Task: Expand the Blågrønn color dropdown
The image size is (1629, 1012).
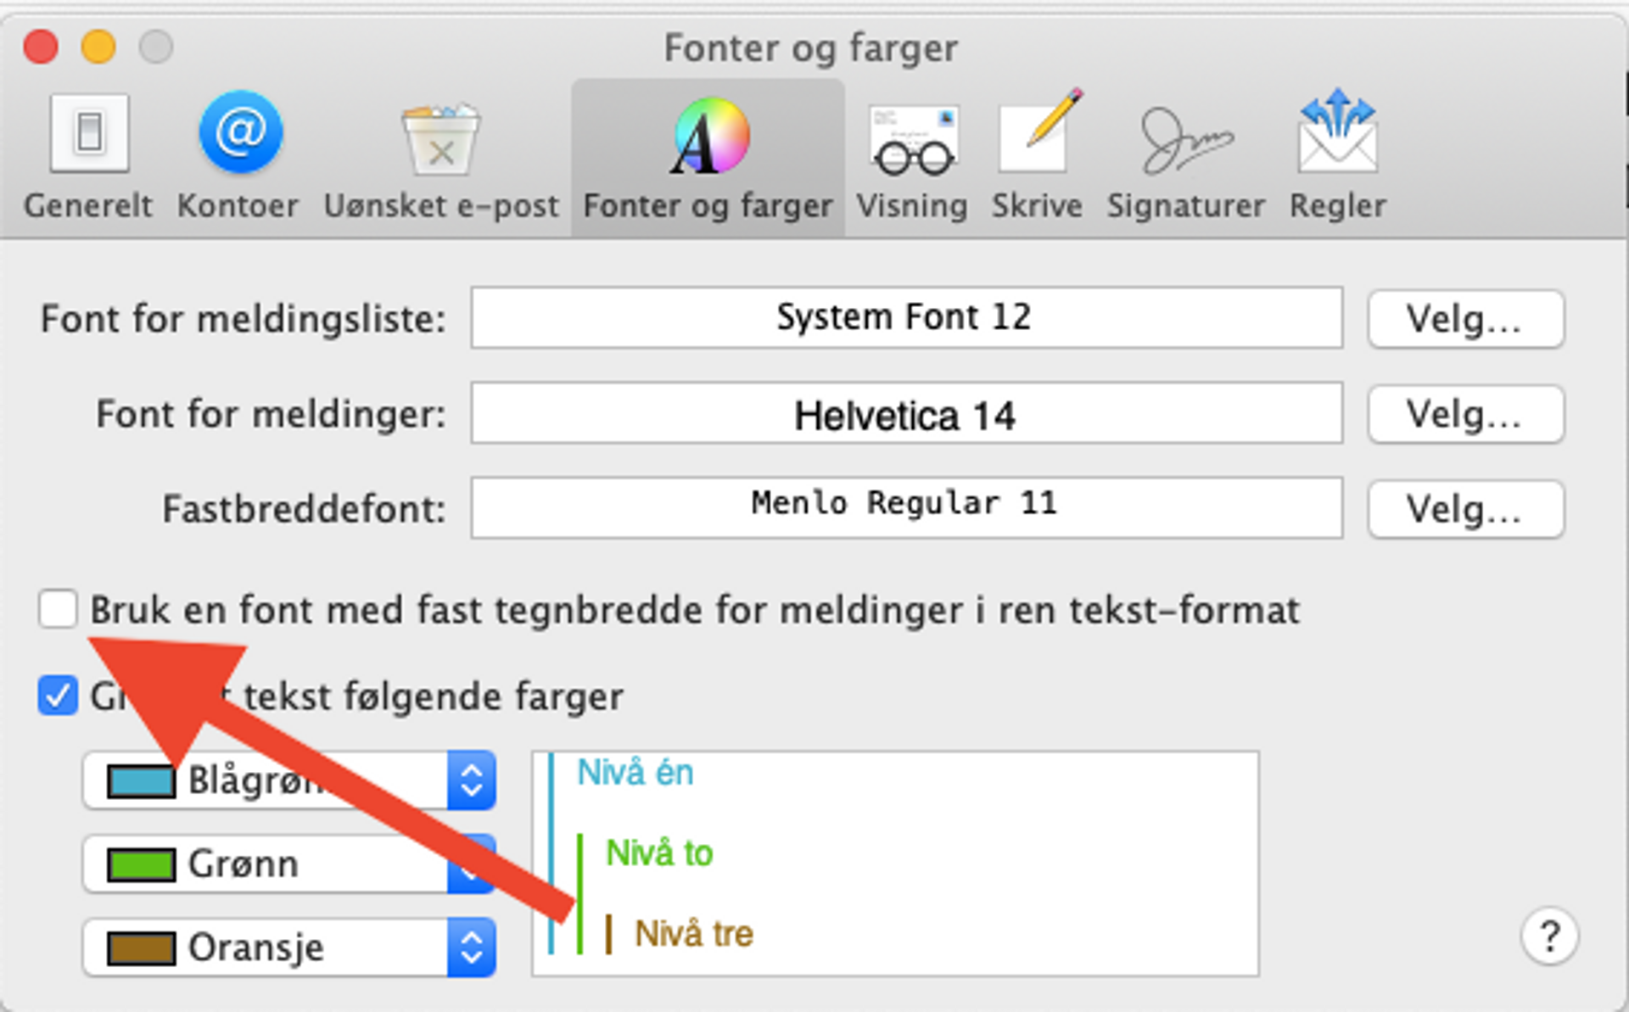Action: 471,780
